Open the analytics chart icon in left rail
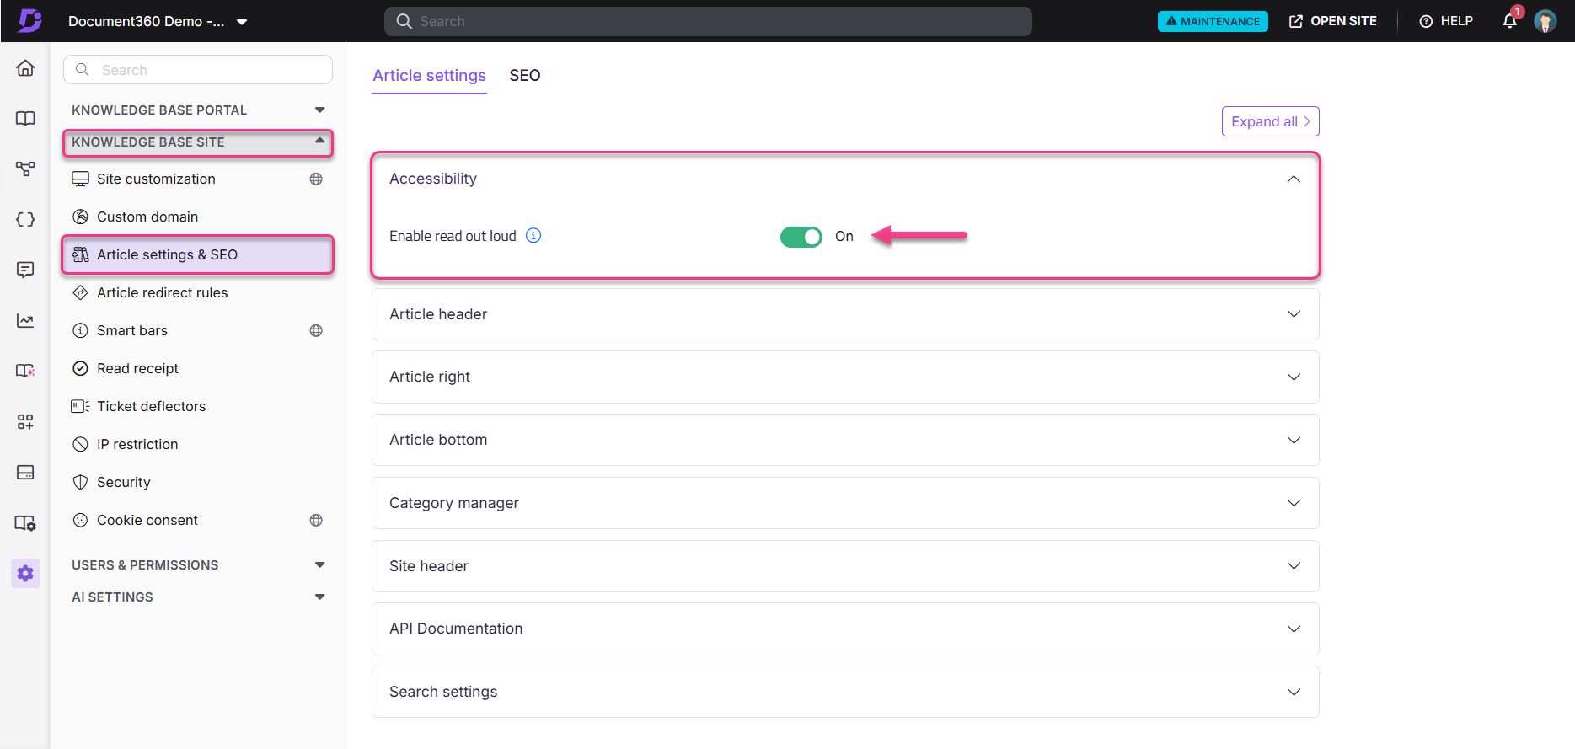 (x=25, y=320)
